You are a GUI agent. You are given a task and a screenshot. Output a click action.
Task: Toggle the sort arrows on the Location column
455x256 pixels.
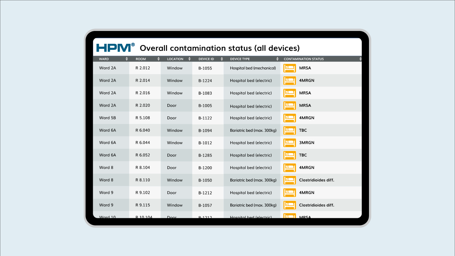(x=191, y=59)
